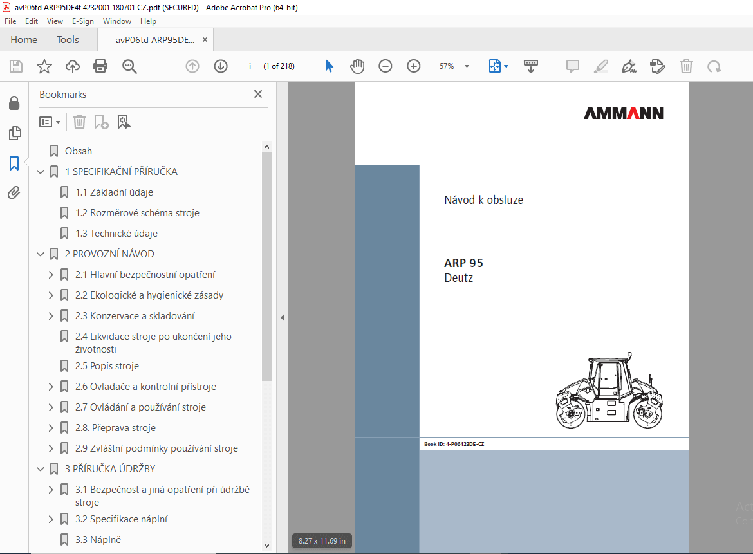Select the Highlight text tool

pos(600,66)
